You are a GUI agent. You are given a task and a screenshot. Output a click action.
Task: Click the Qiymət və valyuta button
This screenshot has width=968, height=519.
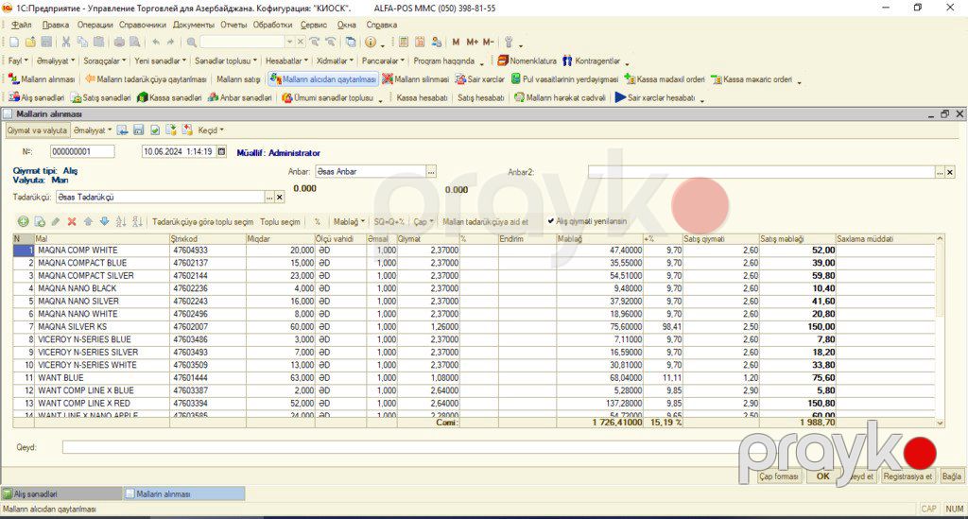(x=37, y=130)
